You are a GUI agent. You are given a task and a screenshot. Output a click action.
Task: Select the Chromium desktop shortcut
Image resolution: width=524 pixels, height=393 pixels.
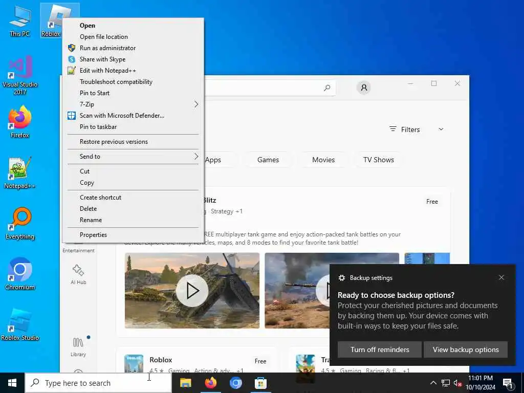pyautogui.click(x=20, y=274)
